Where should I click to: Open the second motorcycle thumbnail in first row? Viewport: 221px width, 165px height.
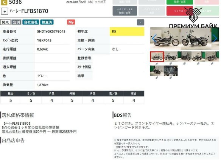pyautogui.click(x=171, y=57)
